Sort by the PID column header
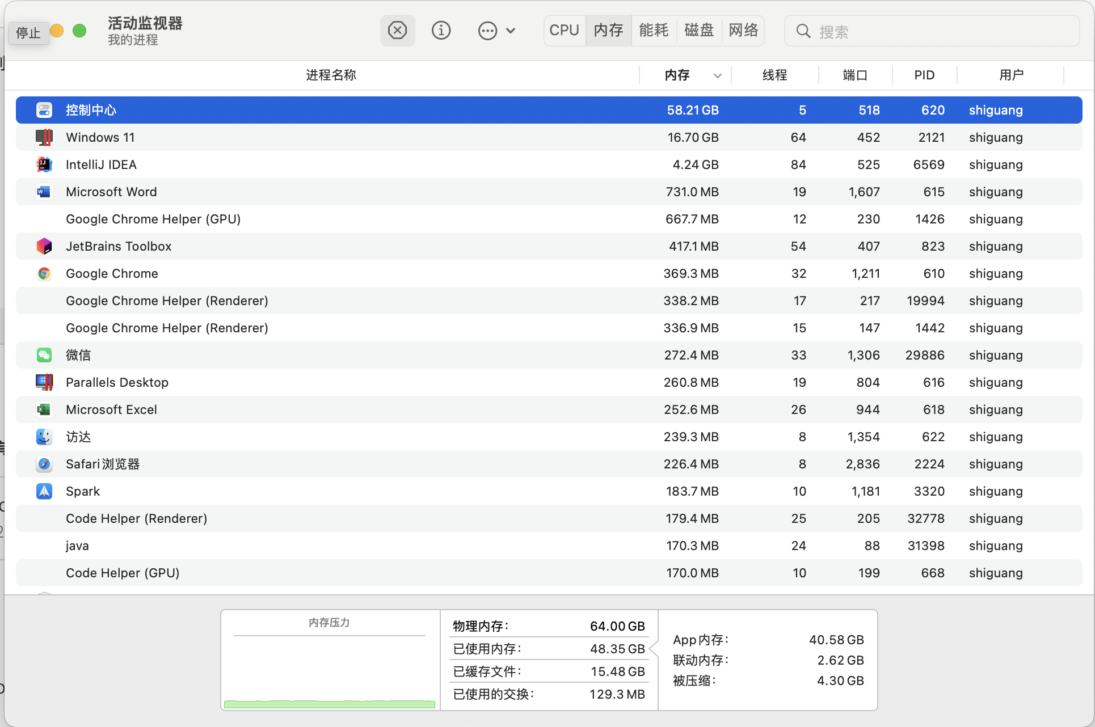Screen dimensions: 1095x727 [x=924, y=75]
